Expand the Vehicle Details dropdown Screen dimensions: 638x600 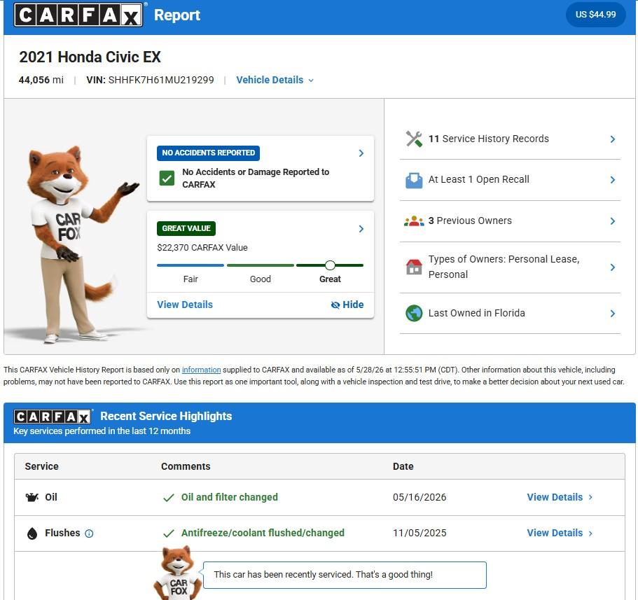point(275,80)
